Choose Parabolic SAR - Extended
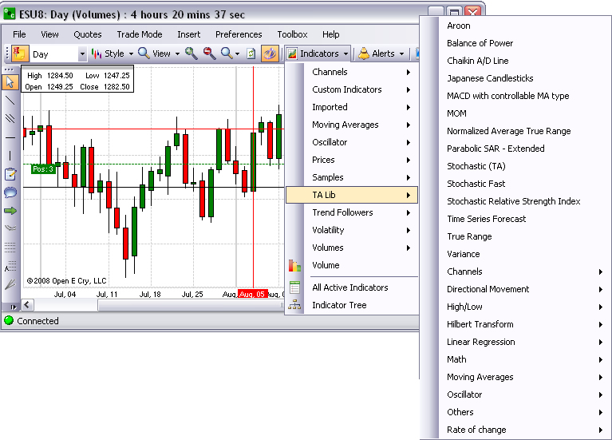The height and width of the screenshot is (440, 612). (496, 149)
